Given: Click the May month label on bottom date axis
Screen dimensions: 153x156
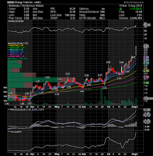Looking at the screenshot, I should click(57, 154).
